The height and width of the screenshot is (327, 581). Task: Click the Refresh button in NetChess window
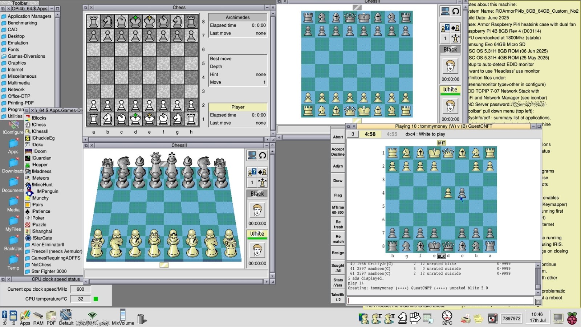pyautogui.click(x=338, y=224)
